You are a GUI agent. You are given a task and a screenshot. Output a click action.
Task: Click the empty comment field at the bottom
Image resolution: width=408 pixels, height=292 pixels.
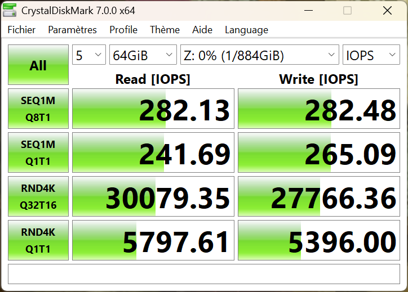pos(204,274)
